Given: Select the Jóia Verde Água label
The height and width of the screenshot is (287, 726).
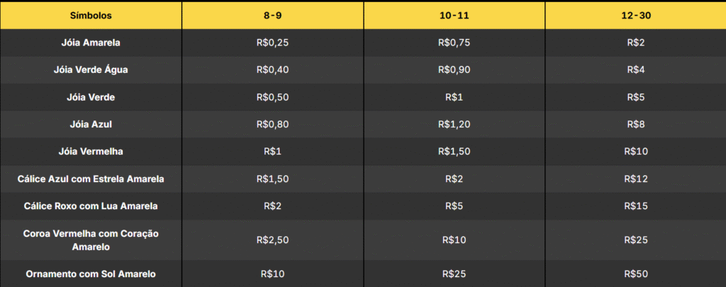Looking at the screenshot, I should pyautogui.click(x=91, y=70).
